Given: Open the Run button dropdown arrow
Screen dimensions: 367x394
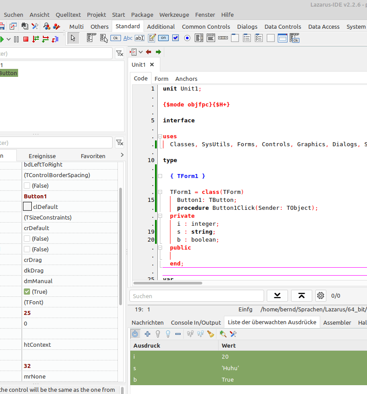Looking at the screenshot, I should [8, 39].
